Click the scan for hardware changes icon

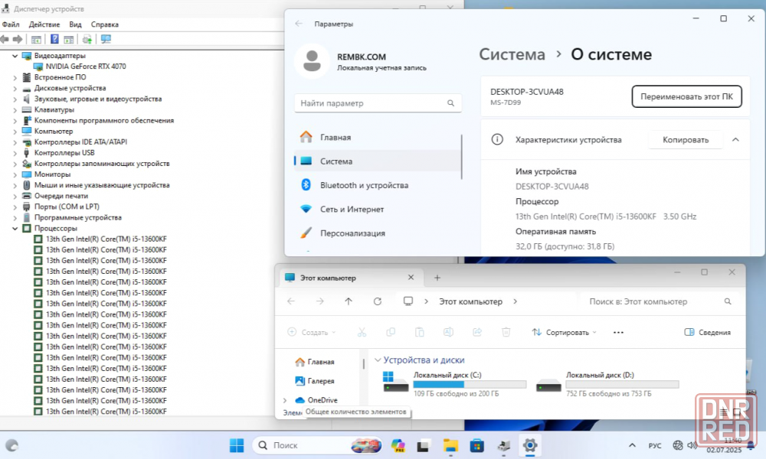click(x=106, y=39)
